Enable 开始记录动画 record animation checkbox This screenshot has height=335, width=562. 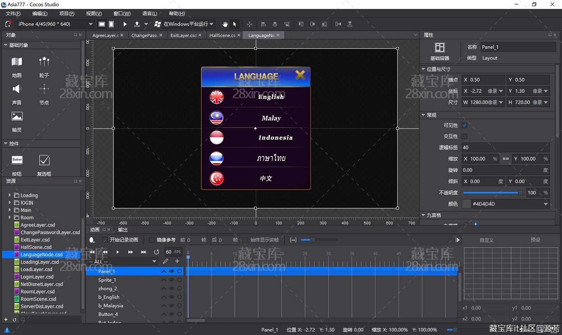(105, 240)
